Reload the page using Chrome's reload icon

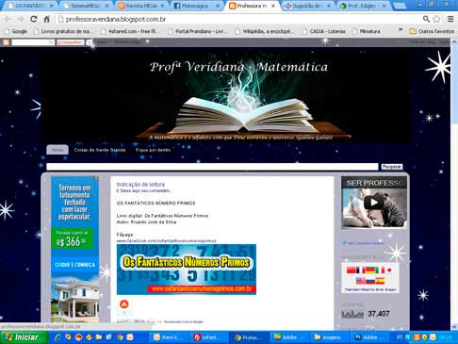(34, 19)
